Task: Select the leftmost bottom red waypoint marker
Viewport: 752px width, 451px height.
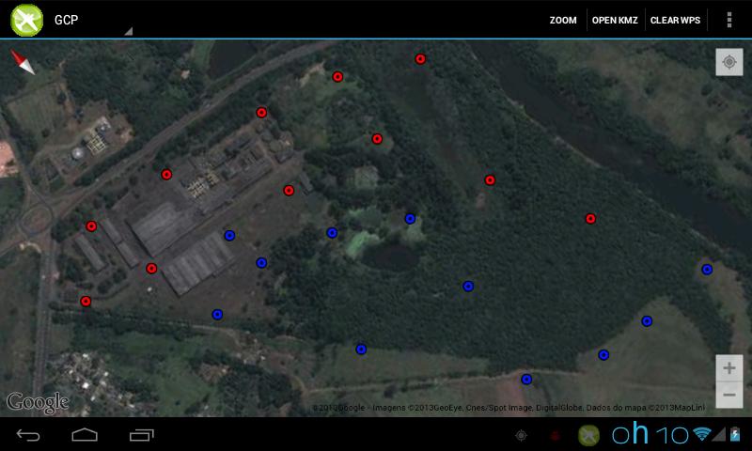Action: coord(86,301)
